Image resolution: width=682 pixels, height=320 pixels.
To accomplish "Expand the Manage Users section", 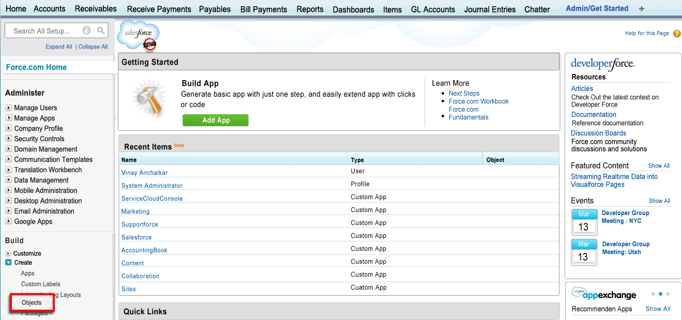I will point(8,108).
